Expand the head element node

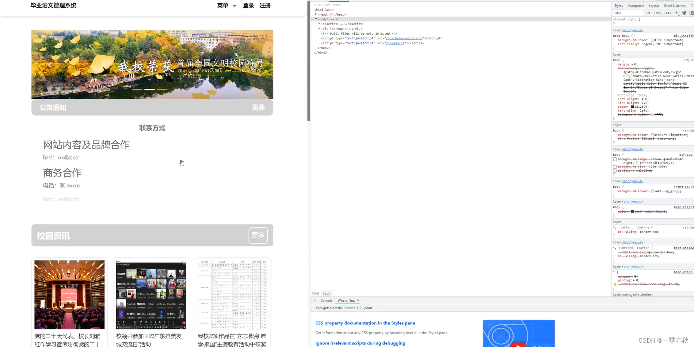(x=316, y=14)
